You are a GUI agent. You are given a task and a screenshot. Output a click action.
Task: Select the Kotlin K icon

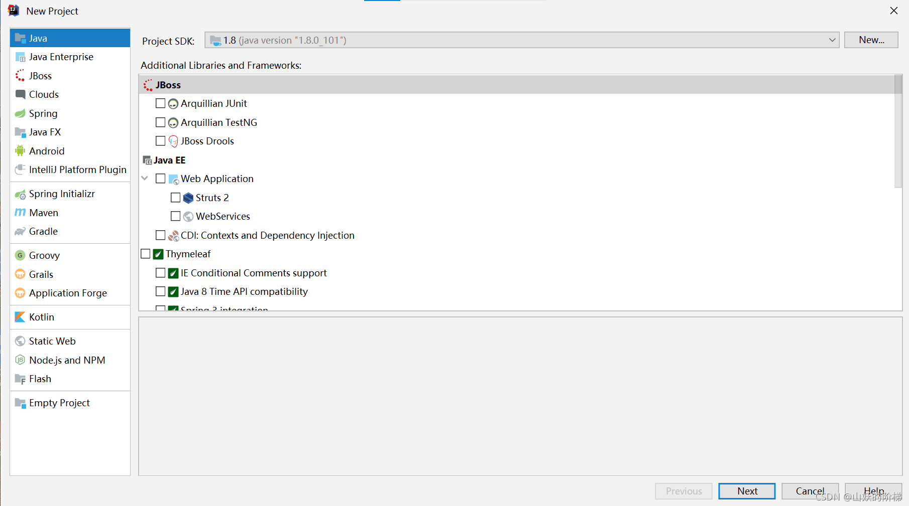20,317
